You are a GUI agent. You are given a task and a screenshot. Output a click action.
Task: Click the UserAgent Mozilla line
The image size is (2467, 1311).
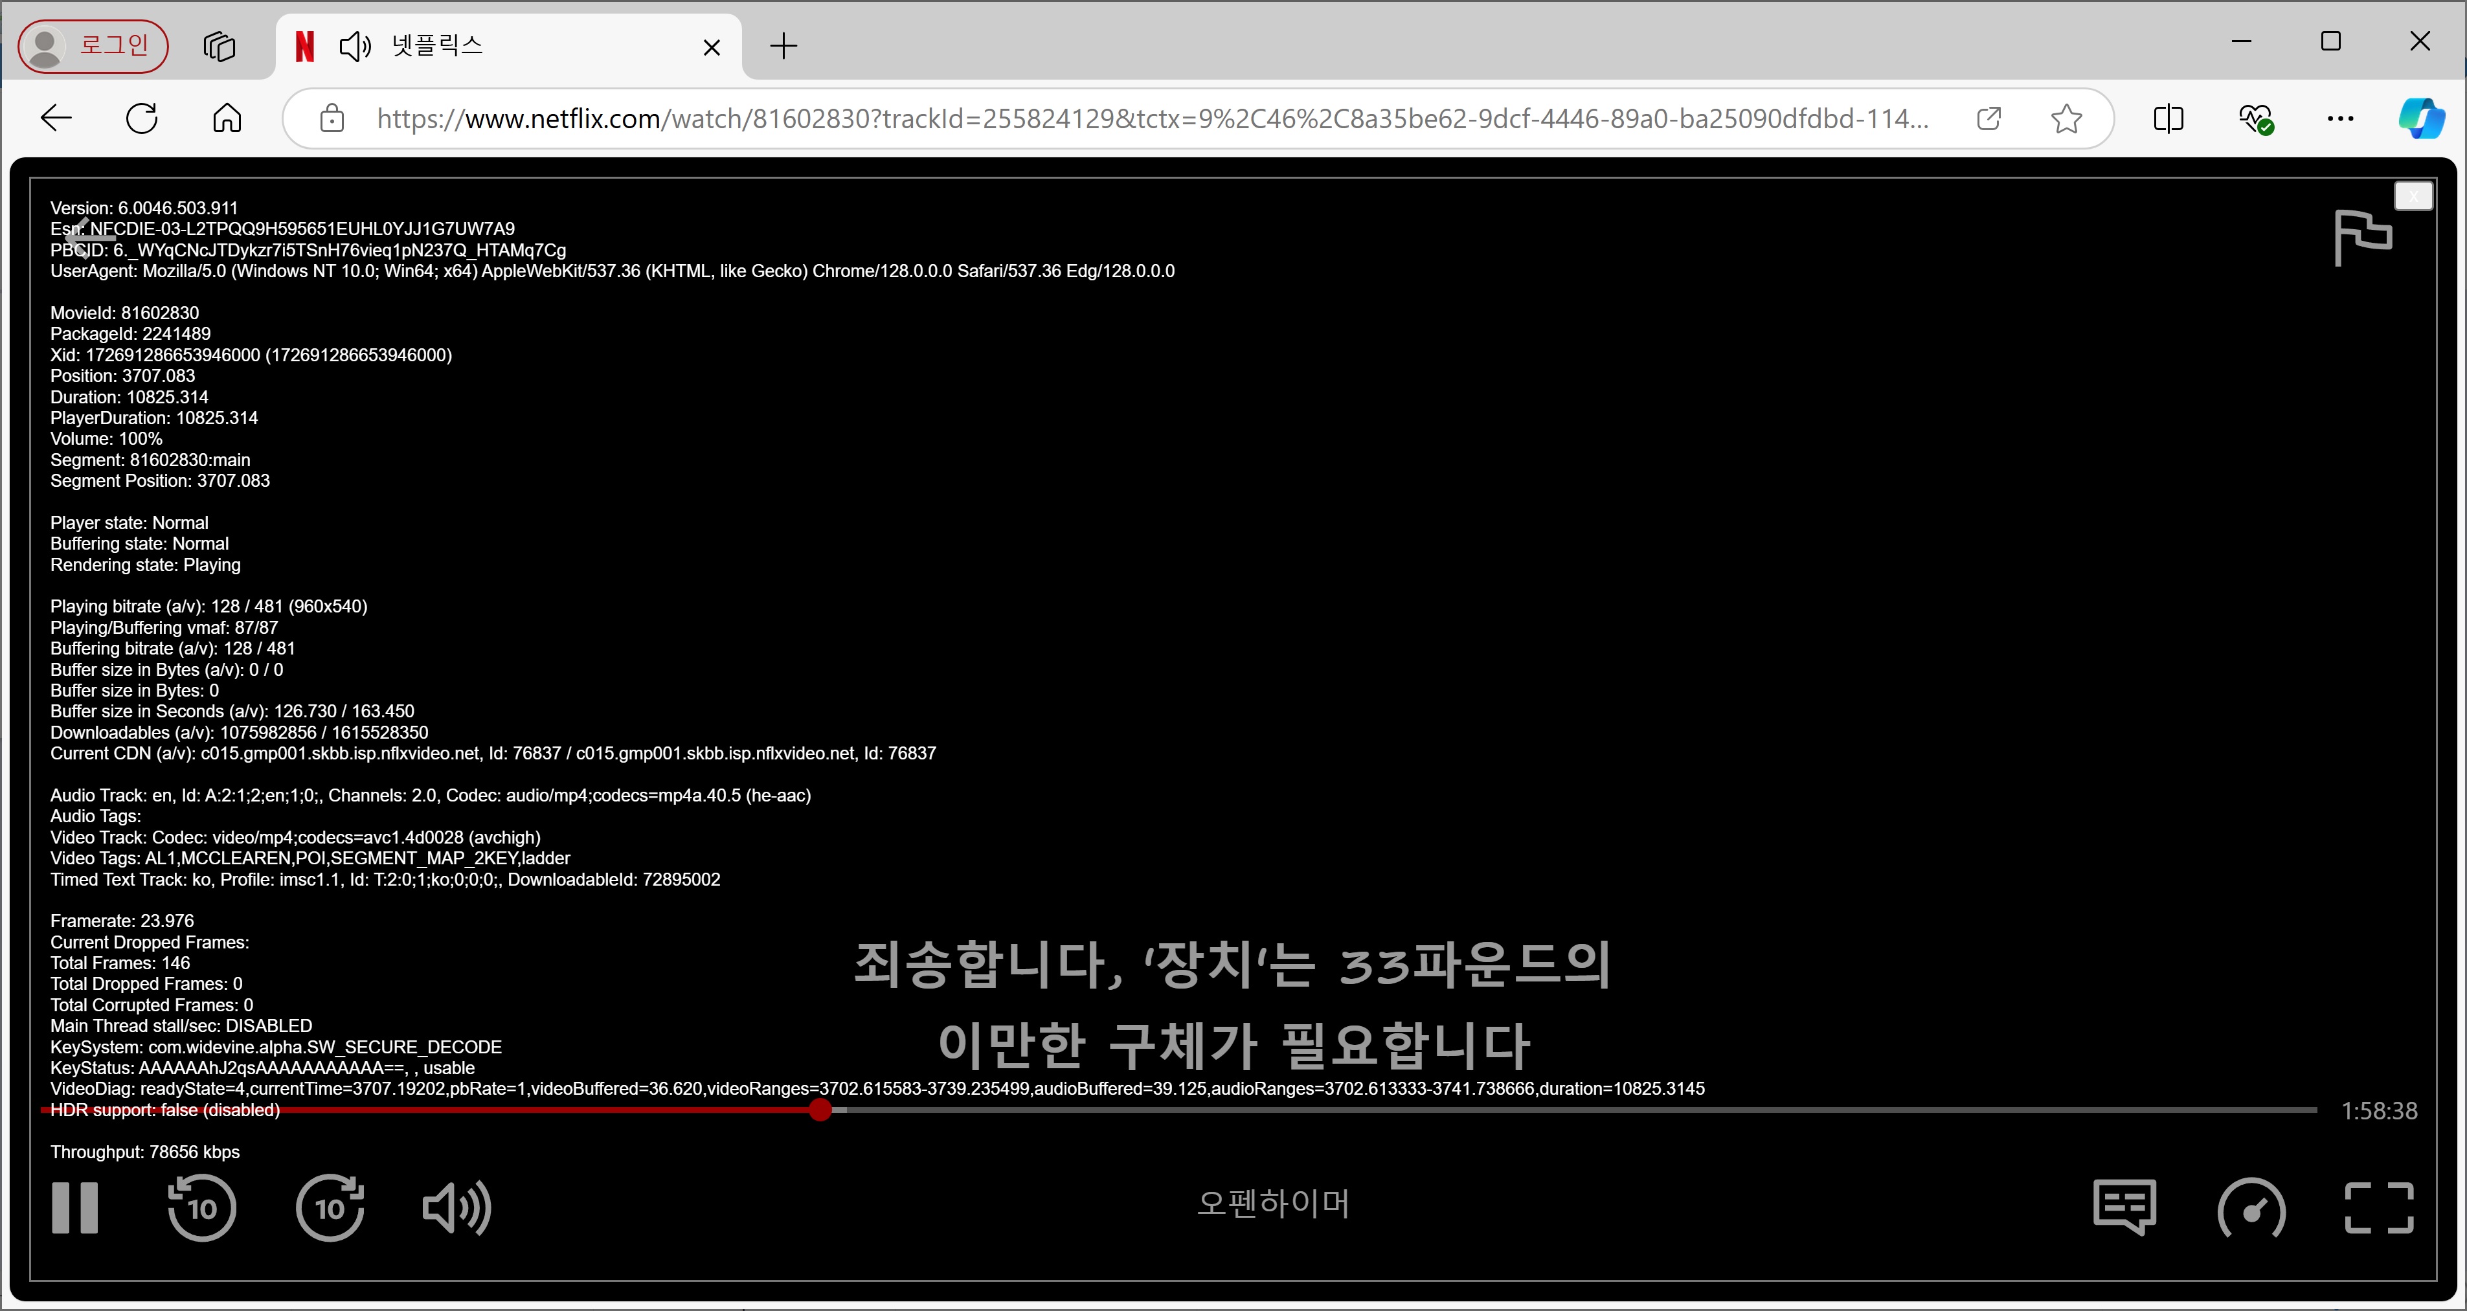612,271
